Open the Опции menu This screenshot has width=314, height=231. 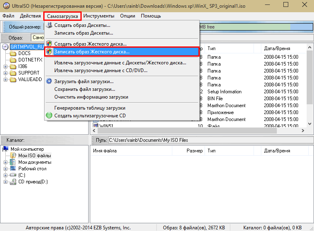127,16
